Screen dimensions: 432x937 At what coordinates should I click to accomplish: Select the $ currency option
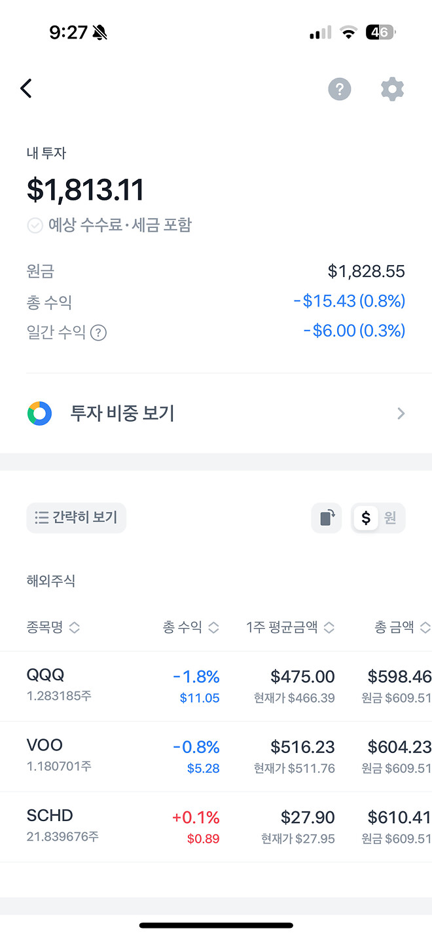(x=365, y=517)
